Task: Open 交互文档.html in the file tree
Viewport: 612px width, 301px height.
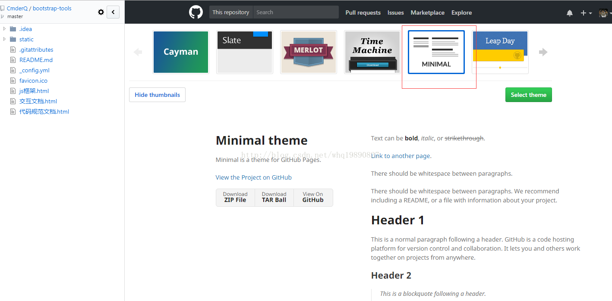Action: click(38, 101)
